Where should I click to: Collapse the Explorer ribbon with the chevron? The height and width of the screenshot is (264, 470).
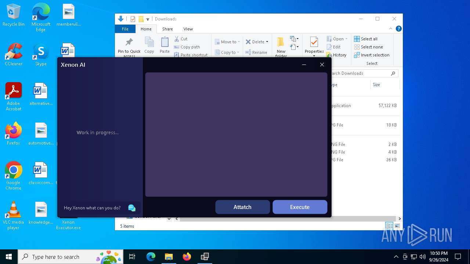pos(391,29)
